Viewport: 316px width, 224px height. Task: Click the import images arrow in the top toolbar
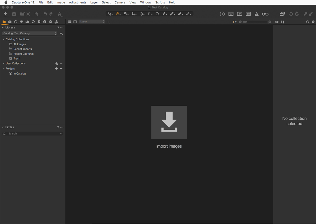point(5,14)
